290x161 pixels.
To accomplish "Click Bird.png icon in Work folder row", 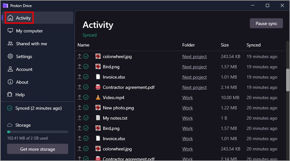I will (98, 128).
